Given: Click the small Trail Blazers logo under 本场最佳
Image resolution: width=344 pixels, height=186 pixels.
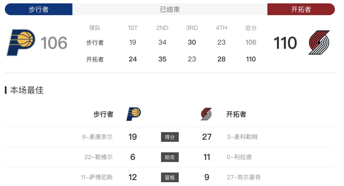Looking at the screenshot, I should [x=206, y=114].
